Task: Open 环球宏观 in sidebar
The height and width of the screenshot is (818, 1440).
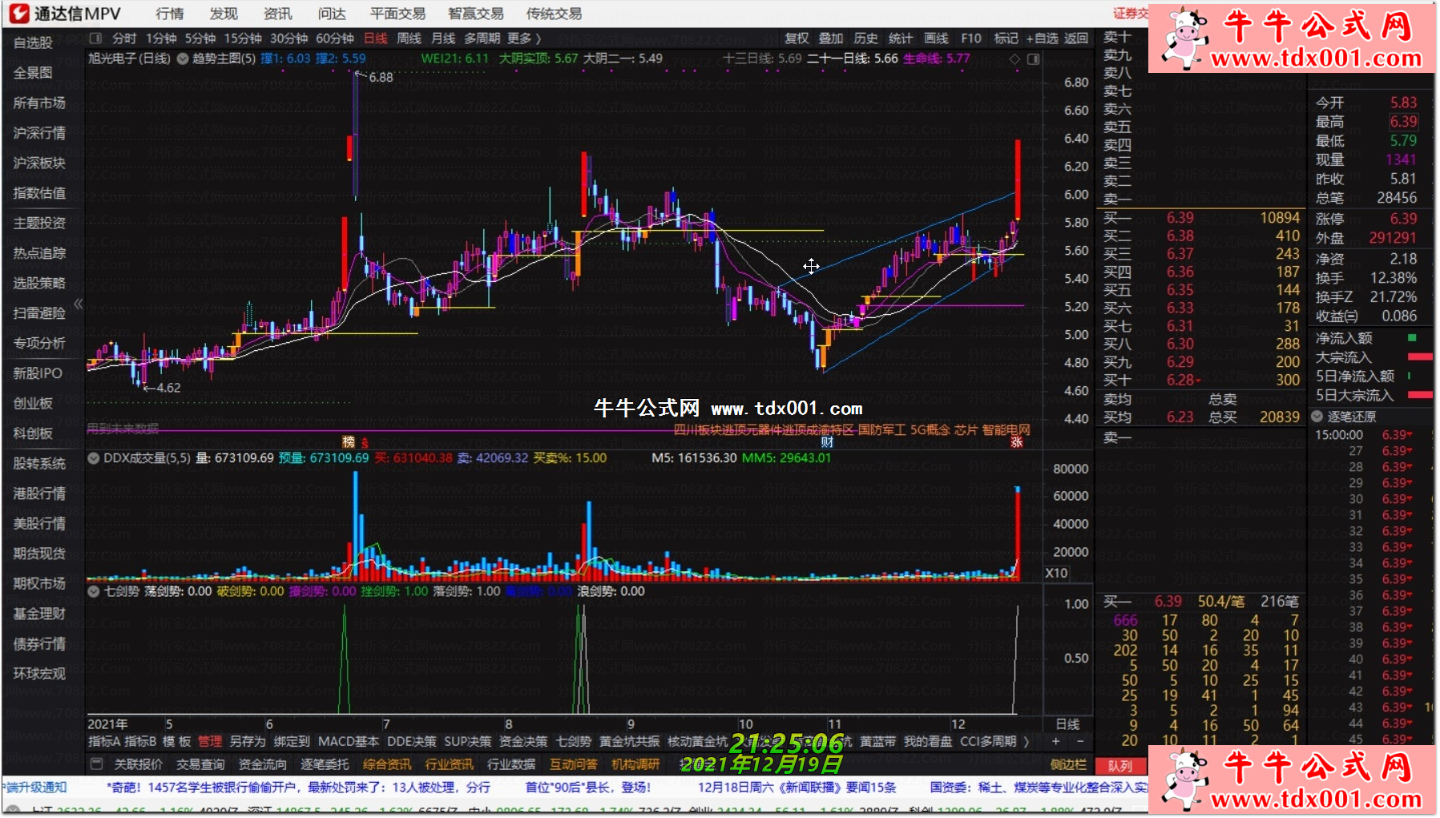Action: (x=39, y=673)
